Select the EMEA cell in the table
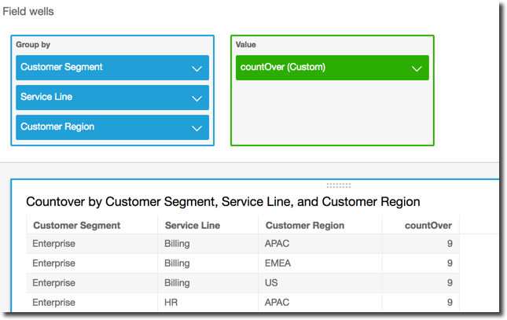 pos(277,263)
